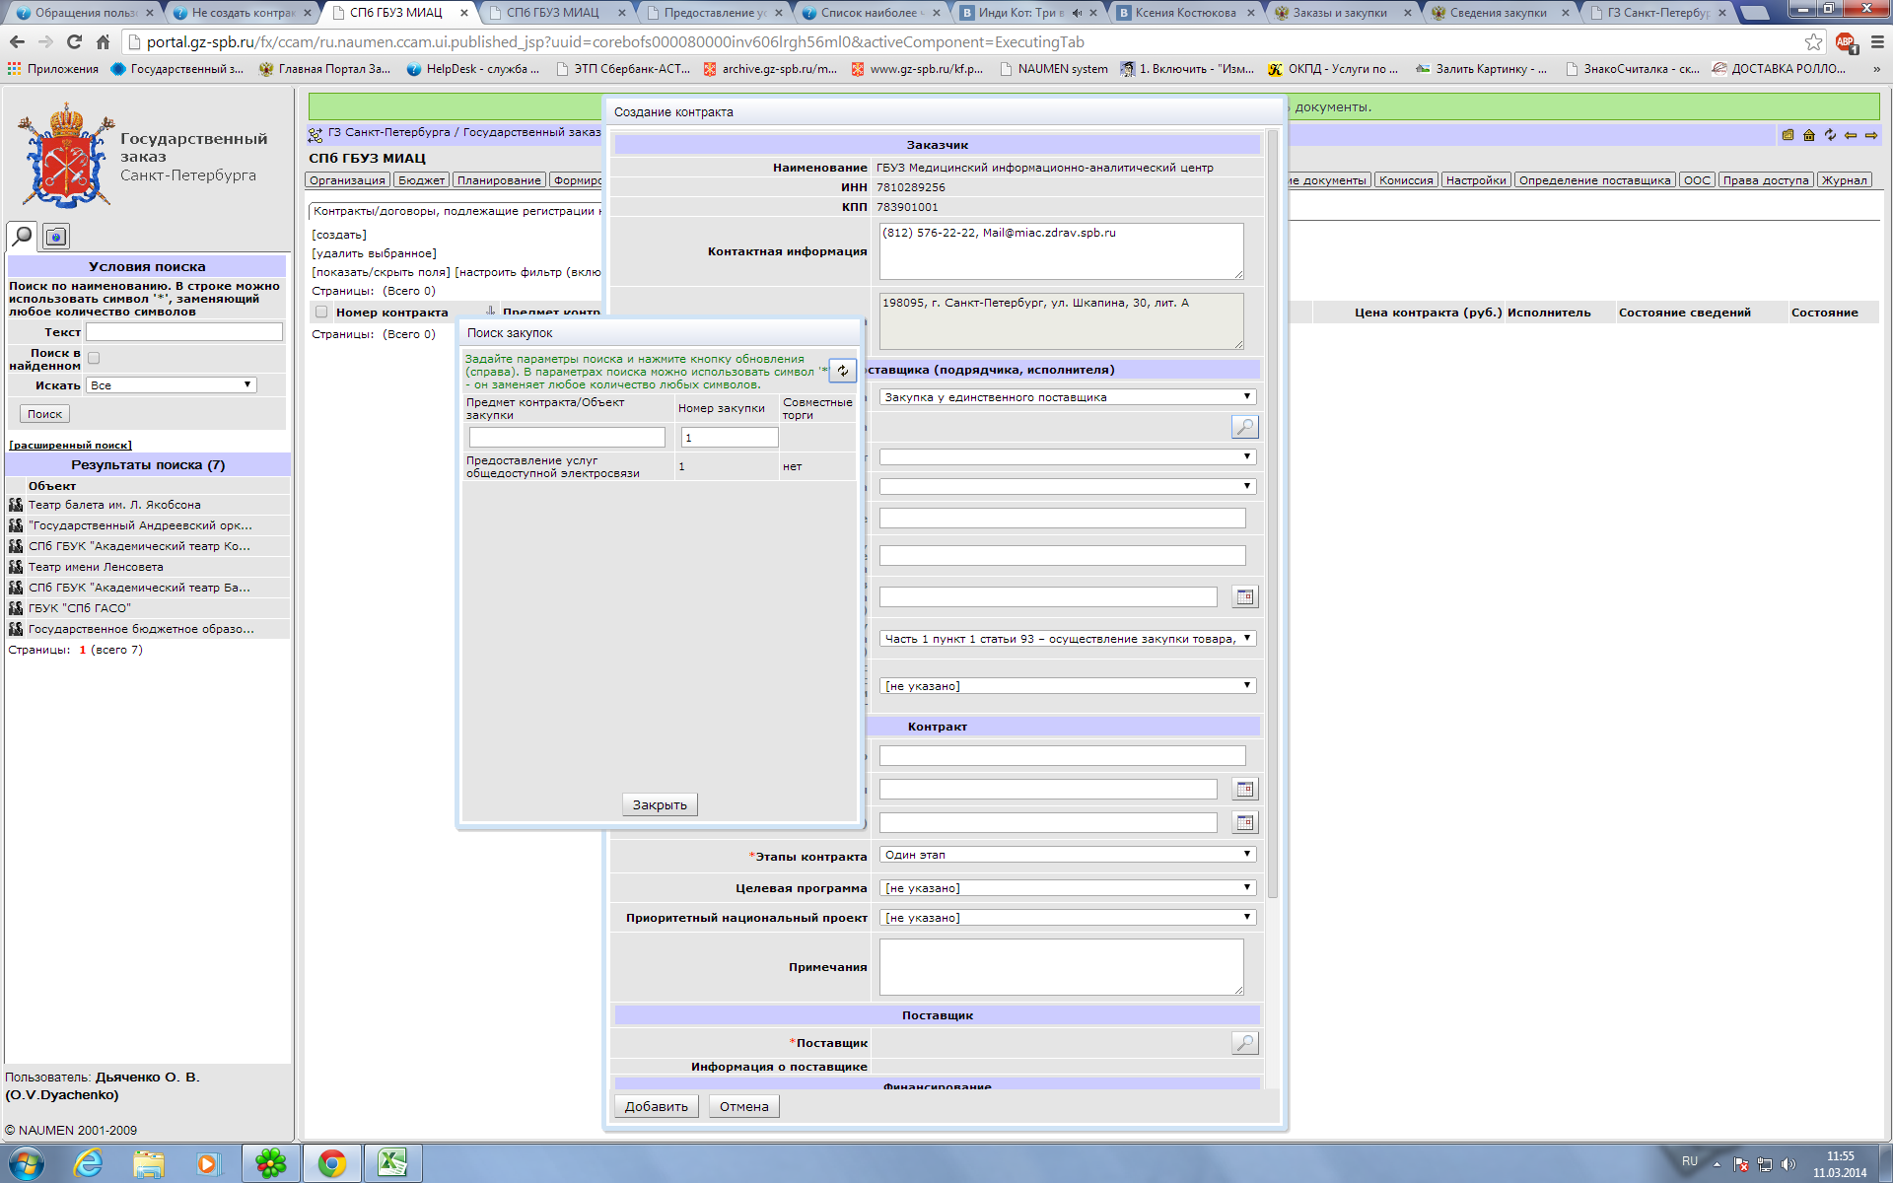Click the Добавить button

point(656,1106)
